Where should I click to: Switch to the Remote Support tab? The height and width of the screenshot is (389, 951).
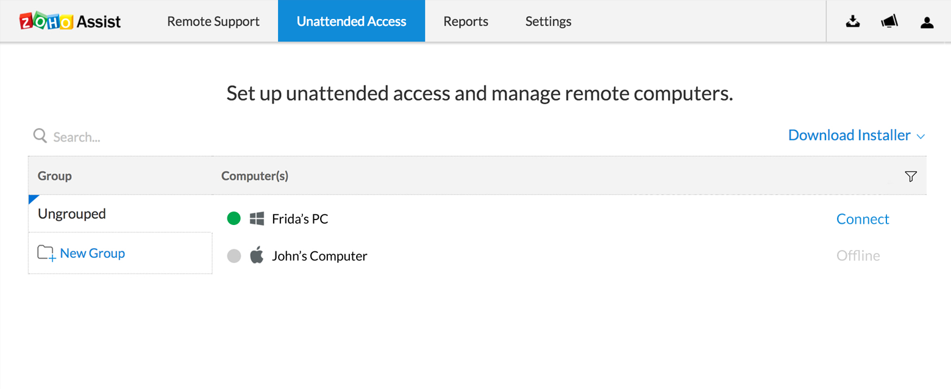coord(213,21)
